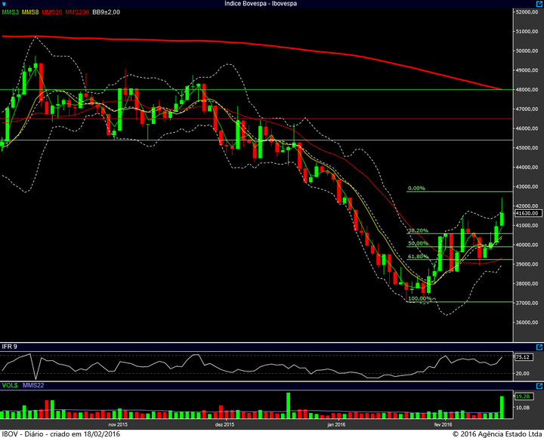Click the © 2016 Agência Estado Ltda notice

pyautogui.click(x=497, y=433)
